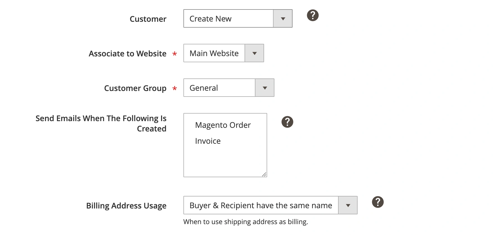Click the help icon beside Customer dropdown
The image size is (493, 235).
313,15
